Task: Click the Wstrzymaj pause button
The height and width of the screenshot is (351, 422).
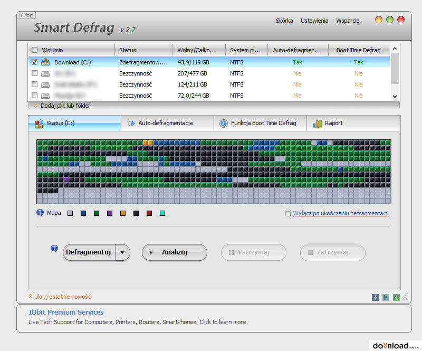Action: click(254, 252)
